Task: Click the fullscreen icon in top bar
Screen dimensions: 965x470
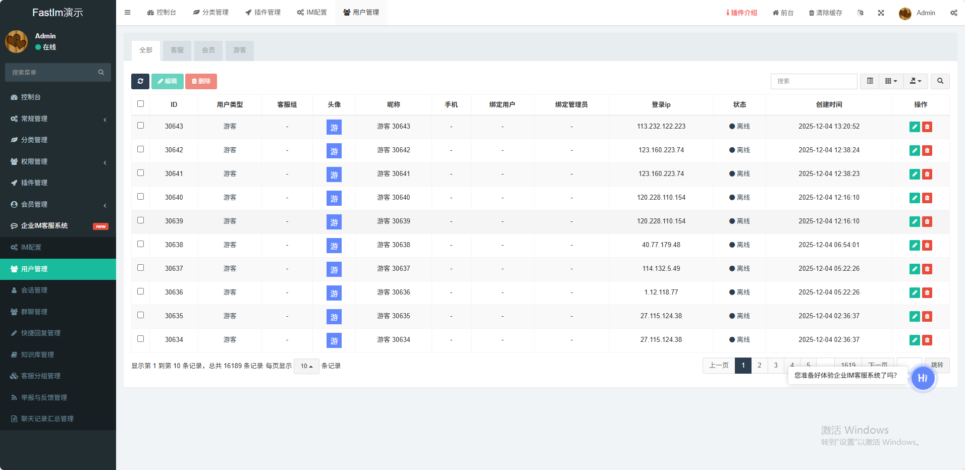Action: [x=881, y=13]
